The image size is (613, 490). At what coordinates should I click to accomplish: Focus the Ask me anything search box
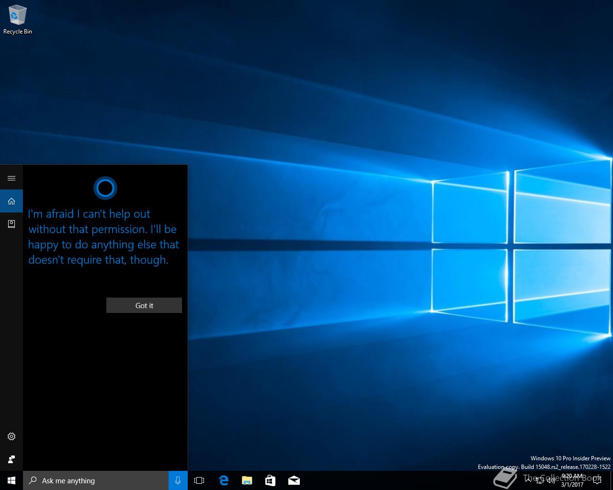click(x=96, y=480)
